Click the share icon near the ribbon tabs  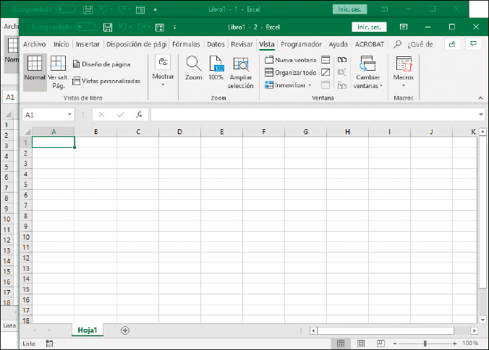(x=452, y=44)
